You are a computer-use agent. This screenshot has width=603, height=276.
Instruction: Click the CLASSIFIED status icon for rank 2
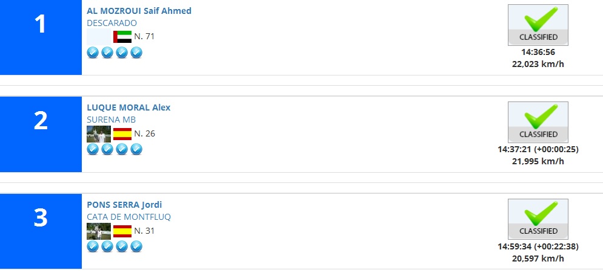click(538, 122)
